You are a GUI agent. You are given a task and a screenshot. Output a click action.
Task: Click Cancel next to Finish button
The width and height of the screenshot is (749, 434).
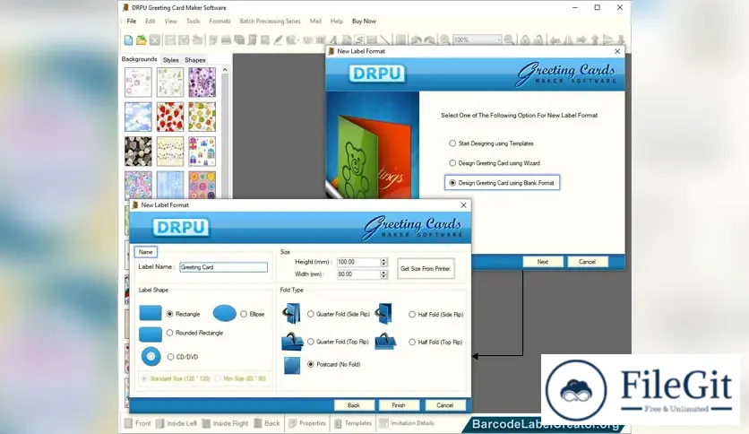(x=444, y=405)
